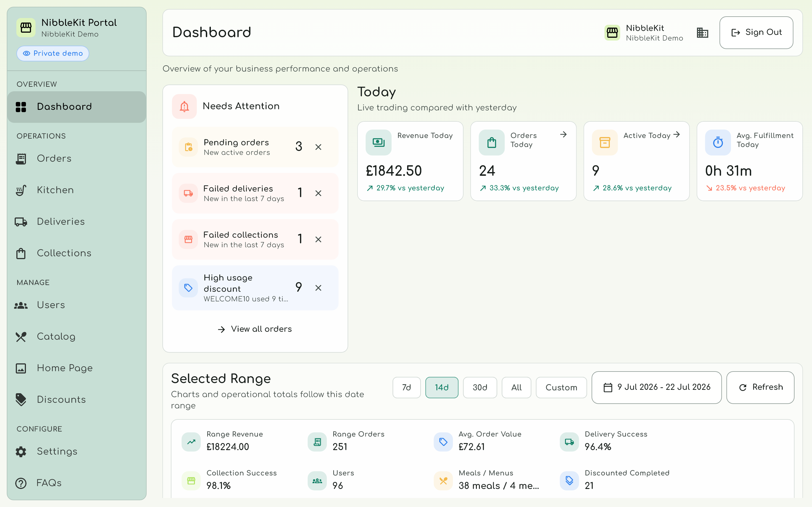Click the High usage discount tag icon
Viewport: 812px width, 507px height.
click(188, 288)
